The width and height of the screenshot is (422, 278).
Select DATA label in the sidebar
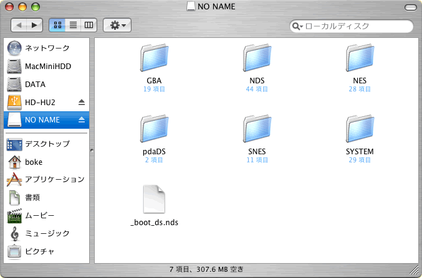click(35, 85)
